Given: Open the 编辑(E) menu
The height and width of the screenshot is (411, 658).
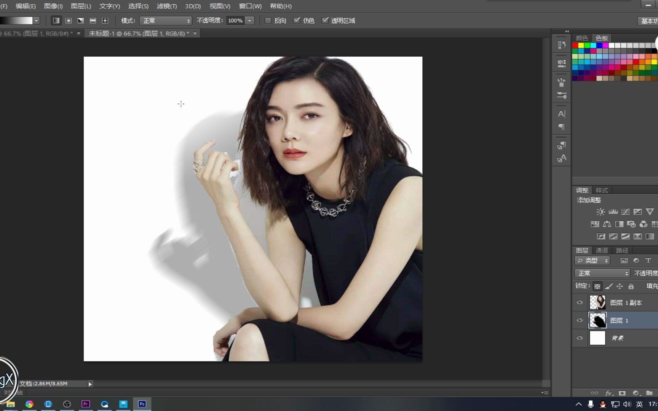Looking at the screenshot, I should coord(26,6).
